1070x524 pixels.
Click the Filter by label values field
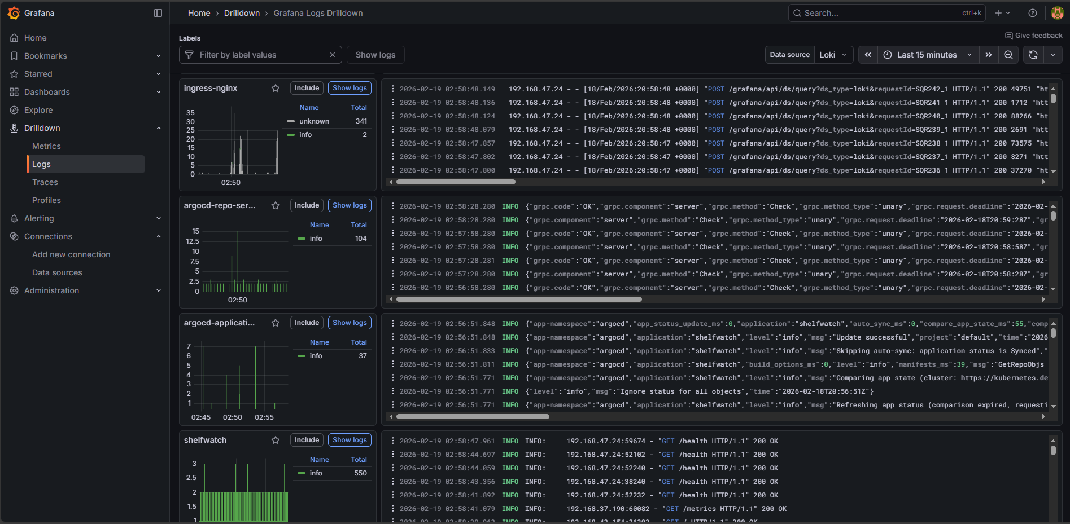click(260, 55)
